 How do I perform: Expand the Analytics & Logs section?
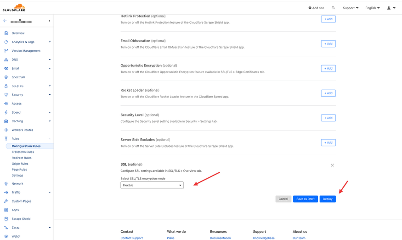[50, 42]
